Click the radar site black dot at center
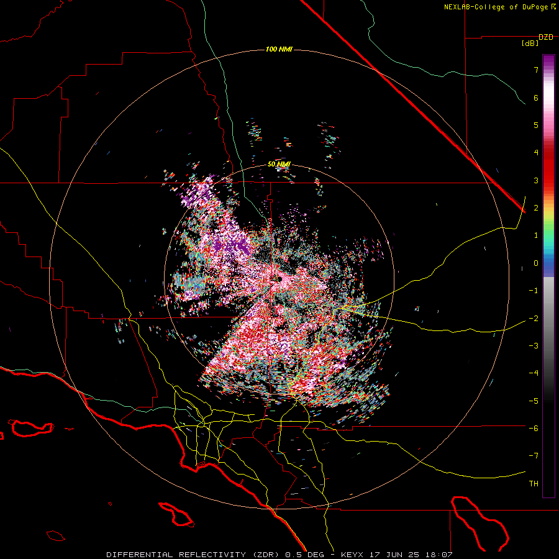 (x=279, y=279)
